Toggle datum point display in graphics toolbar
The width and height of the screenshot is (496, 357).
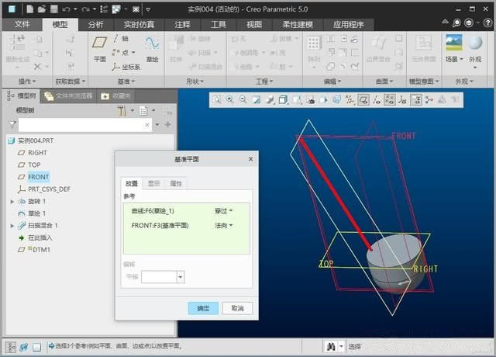(389, 100)
